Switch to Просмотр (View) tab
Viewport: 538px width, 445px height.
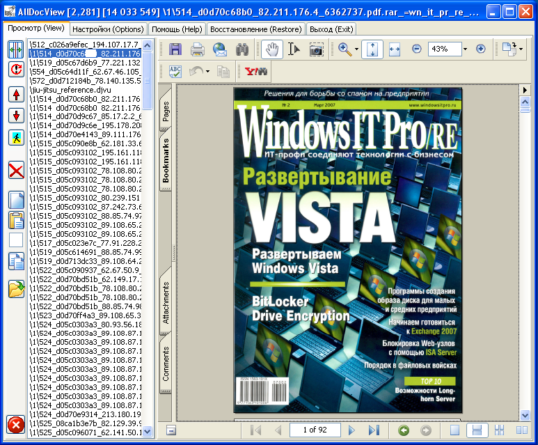[36, 28]
